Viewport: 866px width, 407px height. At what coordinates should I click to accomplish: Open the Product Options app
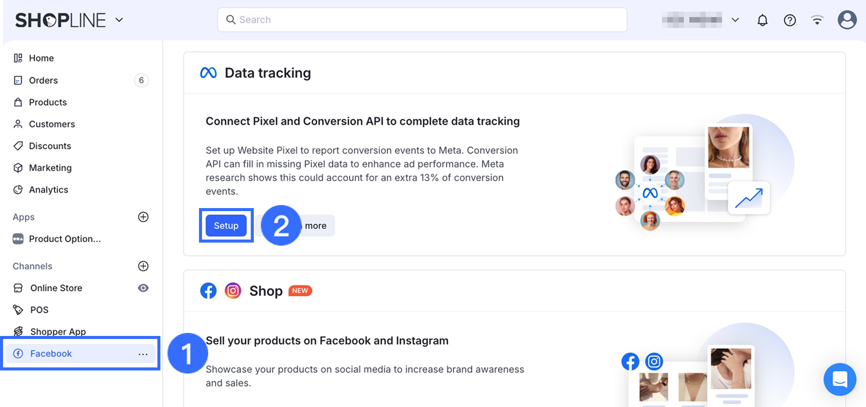coord(64,239)
